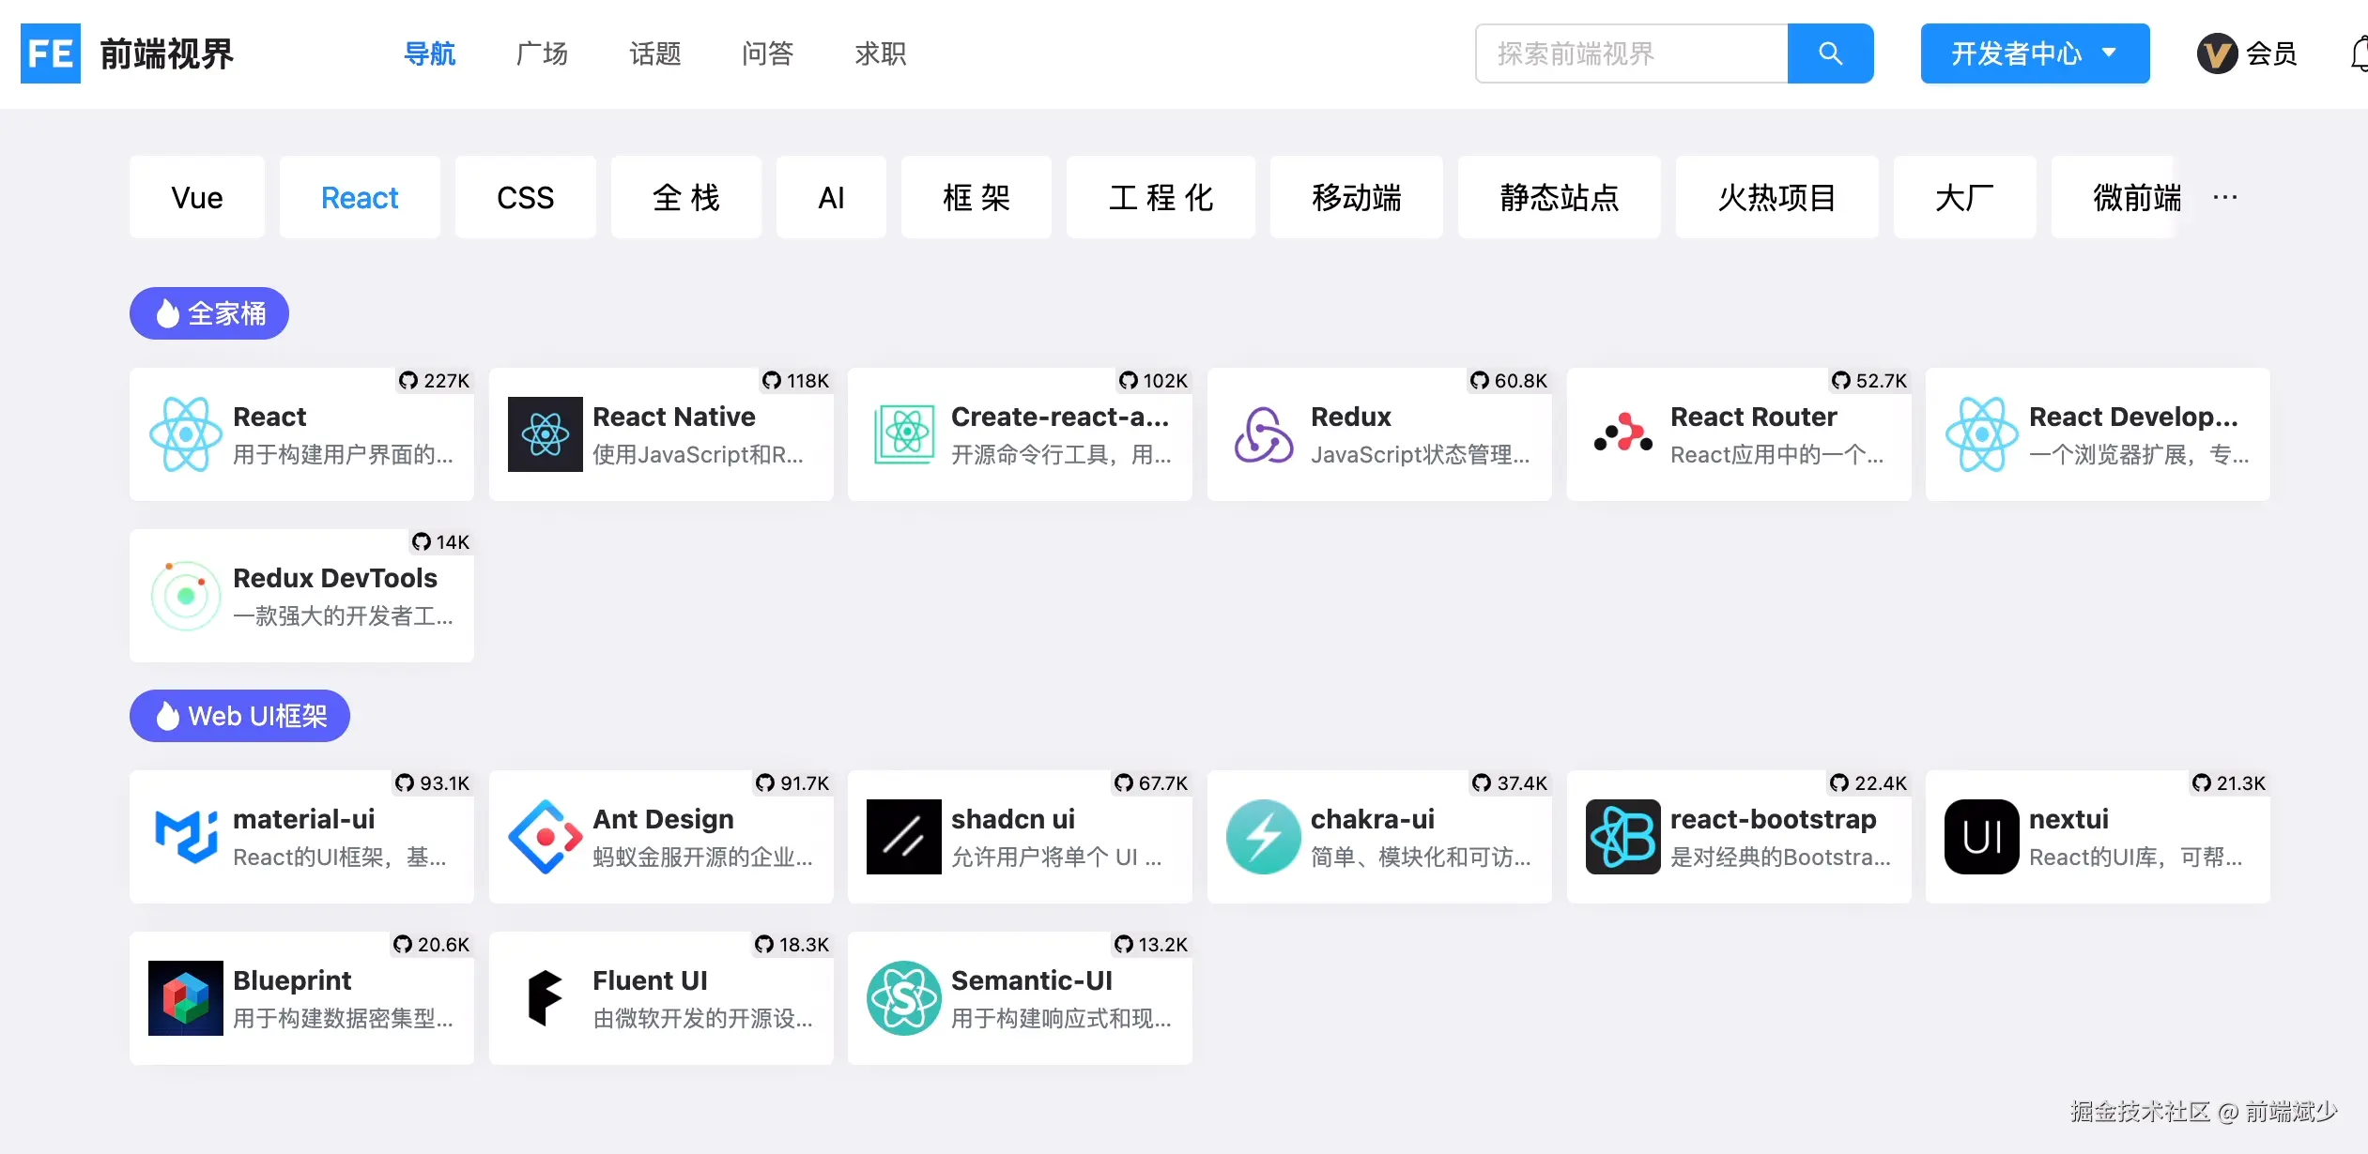This screenshot has width=2368, height=1154.
Task: Click the Redux DevTools logo icon
Action: pyautogui.click(x=186, y=596)
